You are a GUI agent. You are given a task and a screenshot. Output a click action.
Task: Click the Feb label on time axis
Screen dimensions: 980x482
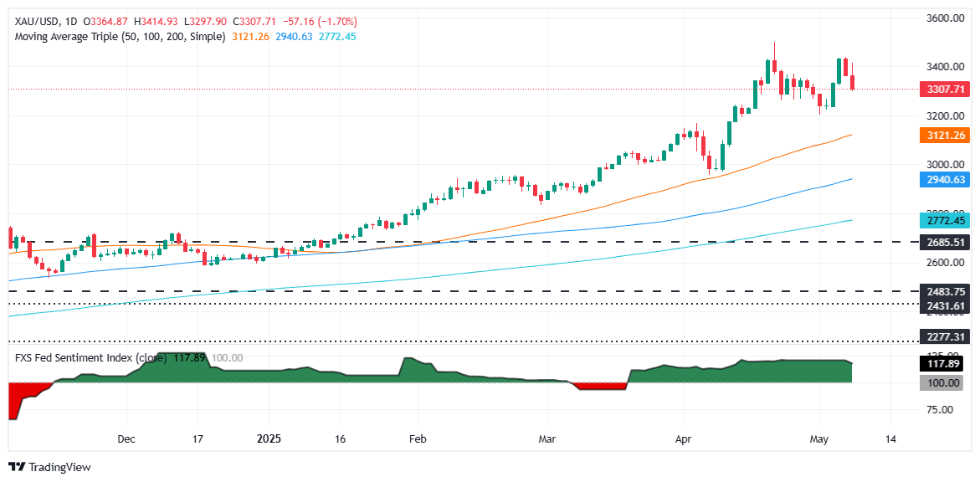click(x=417, y=438)
